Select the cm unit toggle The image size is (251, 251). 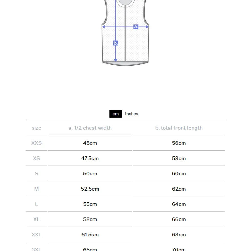pos(116,114)
